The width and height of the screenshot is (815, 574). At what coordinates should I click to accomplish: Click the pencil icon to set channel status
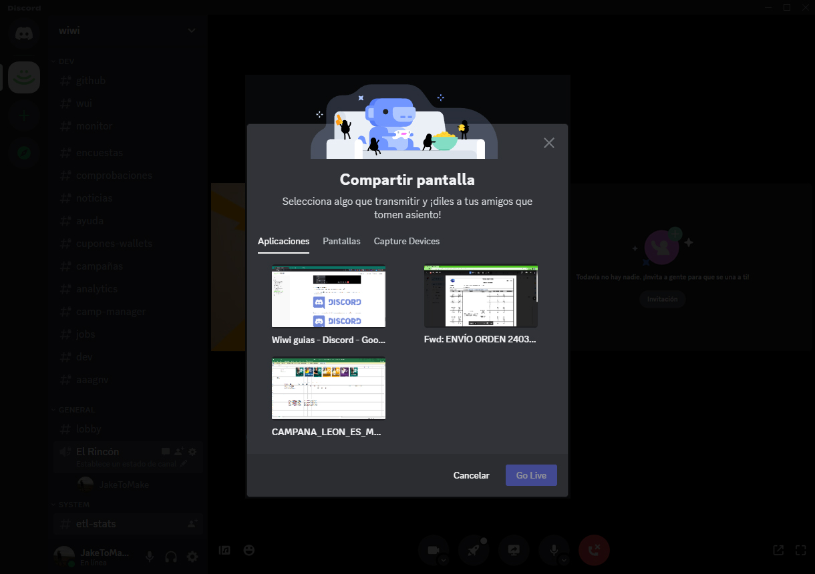(184, 464)
